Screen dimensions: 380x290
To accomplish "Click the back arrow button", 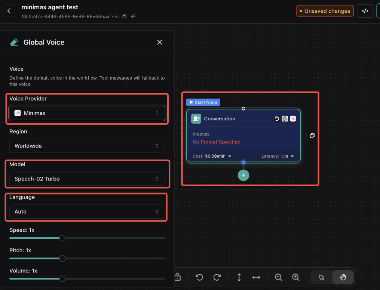I will click(9, 11).
